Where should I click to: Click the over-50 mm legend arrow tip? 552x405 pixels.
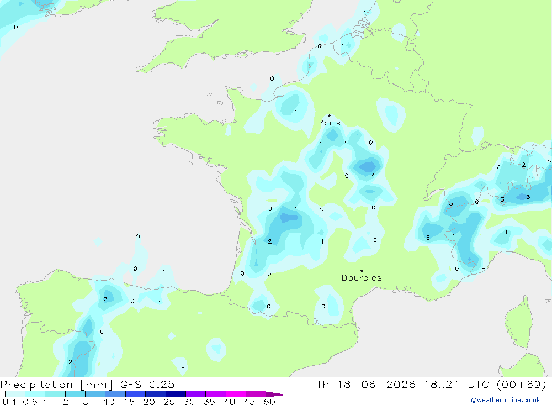point(277,394)
